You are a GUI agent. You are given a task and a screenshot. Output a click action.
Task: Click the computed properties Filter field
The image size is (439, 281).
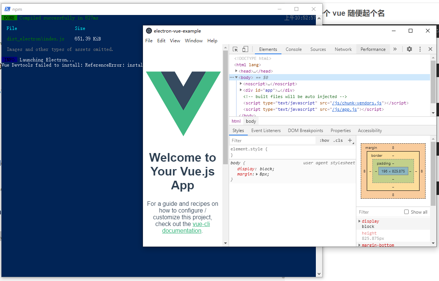pos(379,212)
